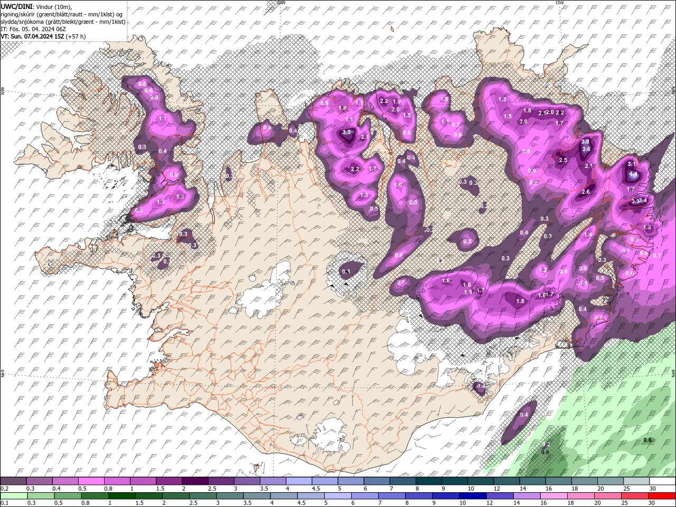
Task: Click the 3.1 snowfall value on the map
Action: [631, 164]
